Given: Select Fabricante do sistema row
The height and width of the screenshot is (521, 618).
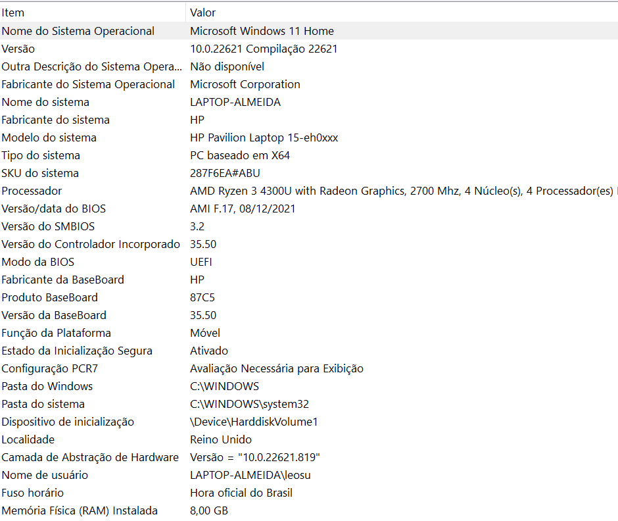Looking at the screenshot, I should pos(309,120).
